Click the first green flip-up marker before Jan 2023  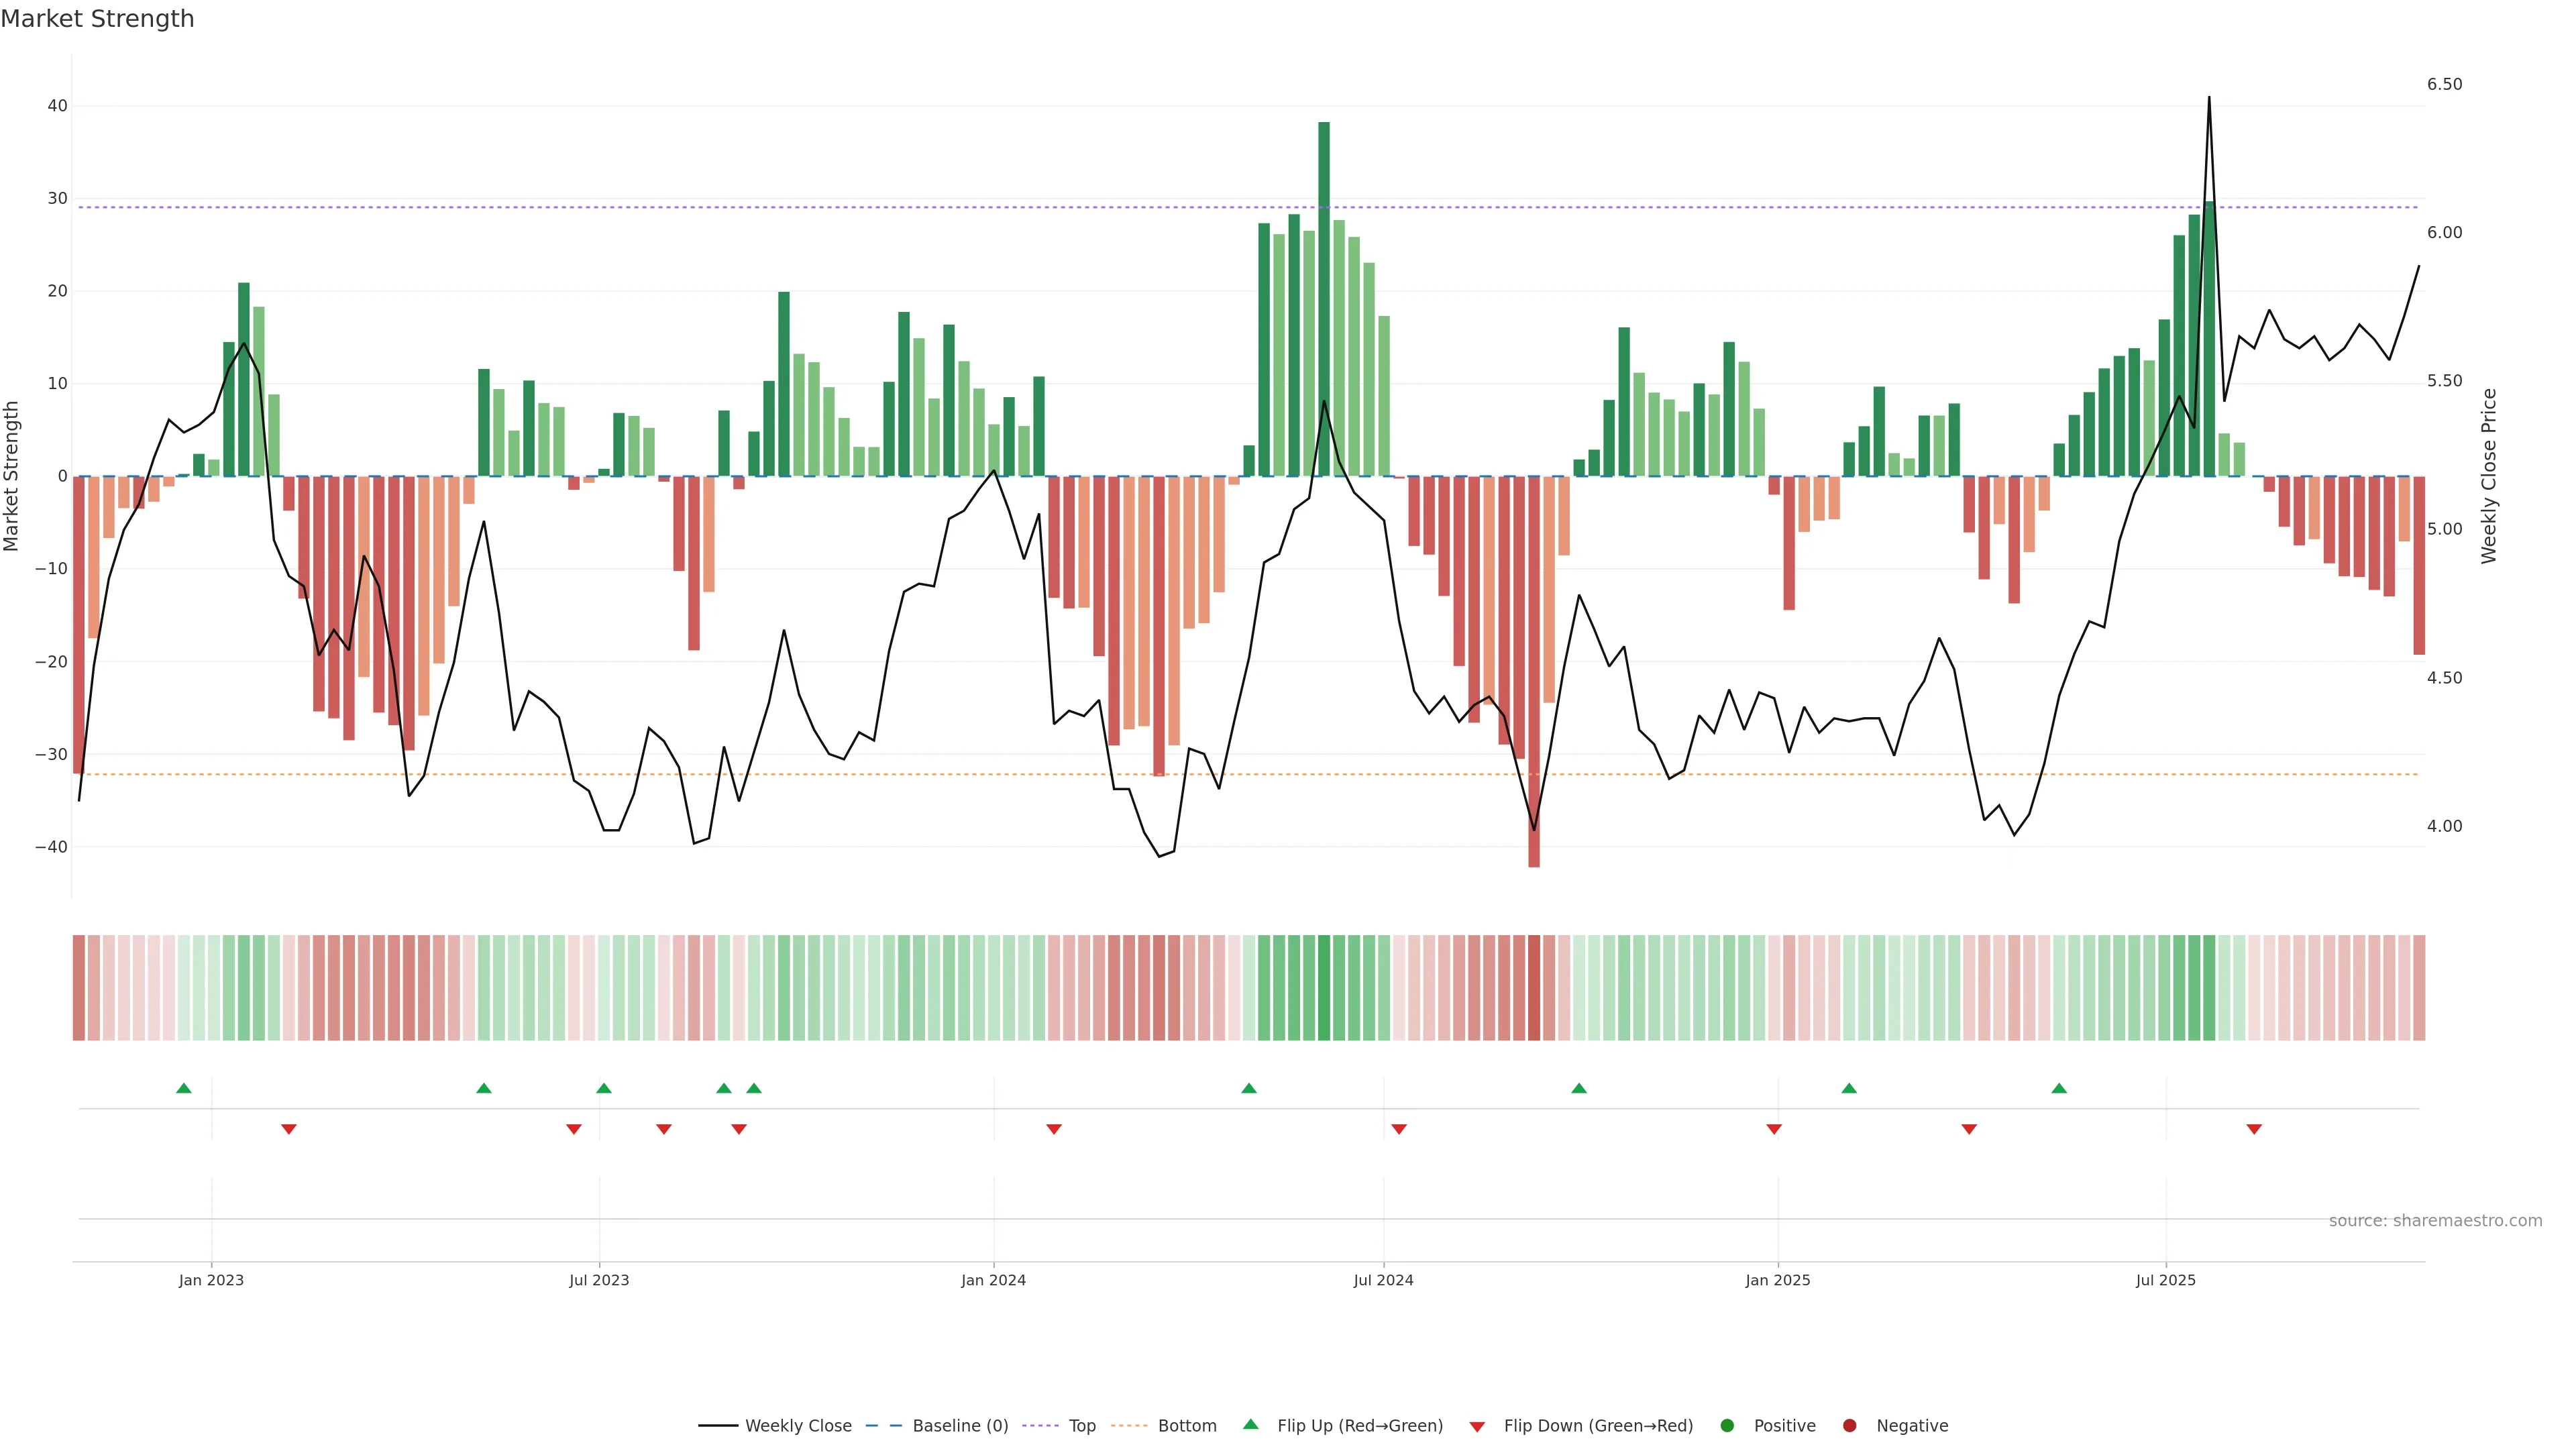click(x=184, y=1088)
